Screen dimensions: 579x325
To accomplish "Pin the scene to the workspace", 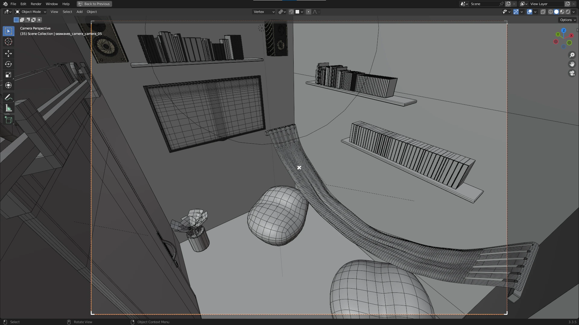I will tap(501, 4).
